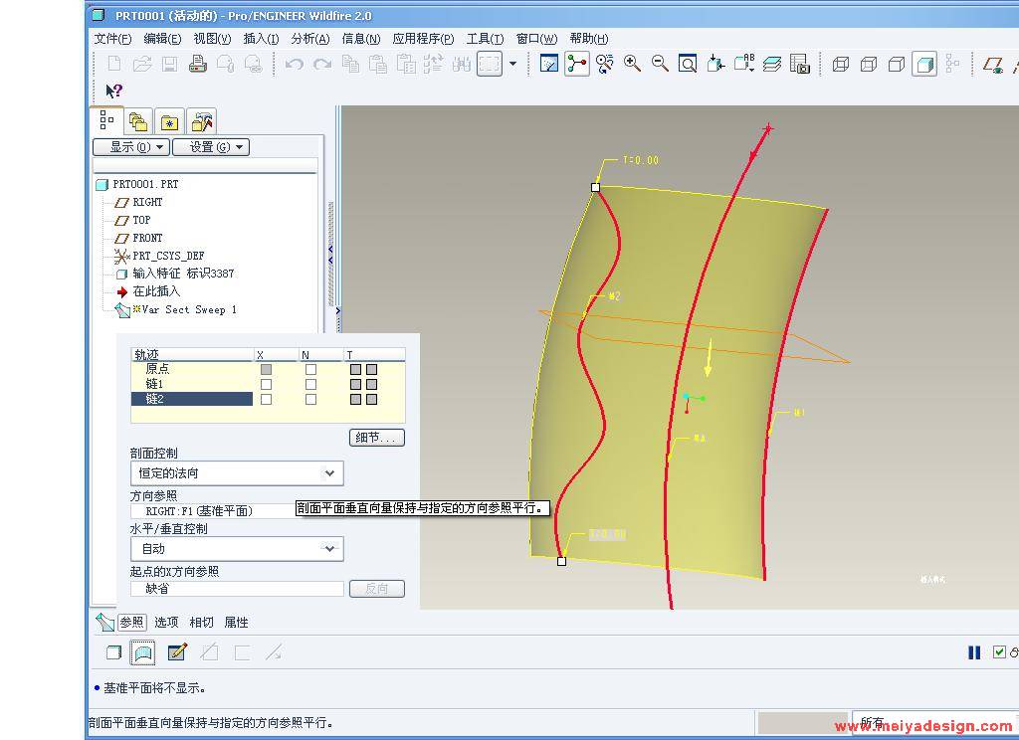The width and height of the screenshot is (1019, 740).
Task: Open the 参照 panel tab
Action: tap(132, 623)
